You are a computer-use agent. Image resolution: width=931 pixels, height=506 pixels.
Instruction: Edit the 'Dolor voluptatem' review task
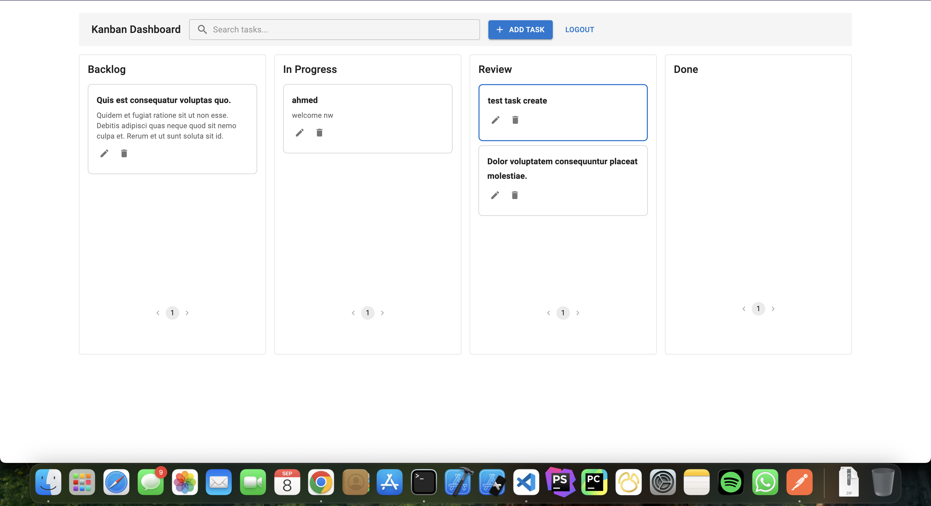(495, 195)
